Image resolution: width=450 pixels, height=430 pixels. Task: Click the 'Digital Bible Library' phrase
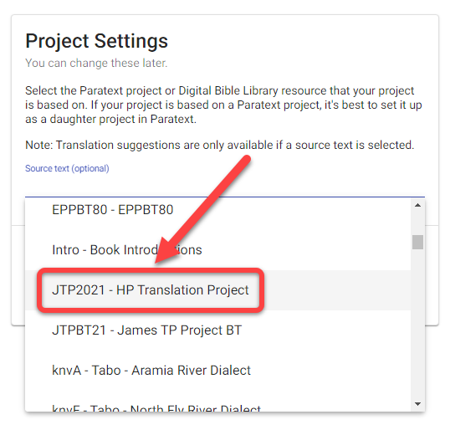(x=228, y=90)
